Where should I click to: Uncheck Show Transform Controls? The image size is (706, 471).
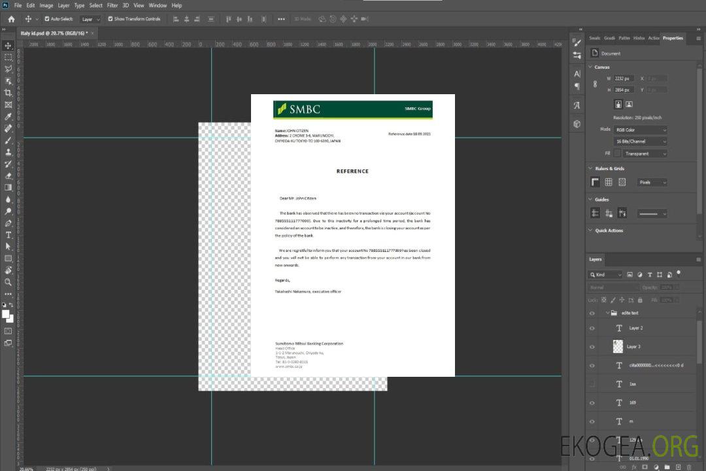tap(110, 19)
